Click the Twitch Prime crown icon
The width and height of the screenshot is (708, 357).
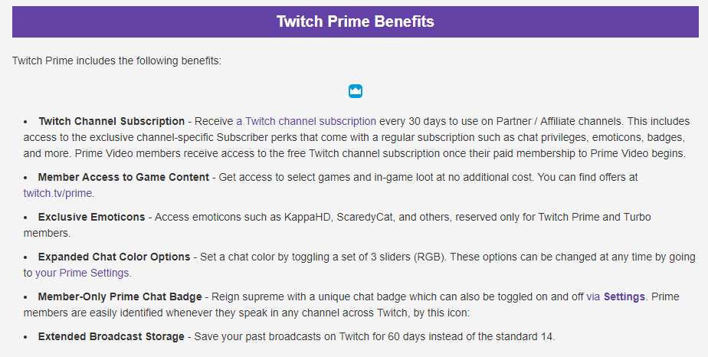coord(355,91)
